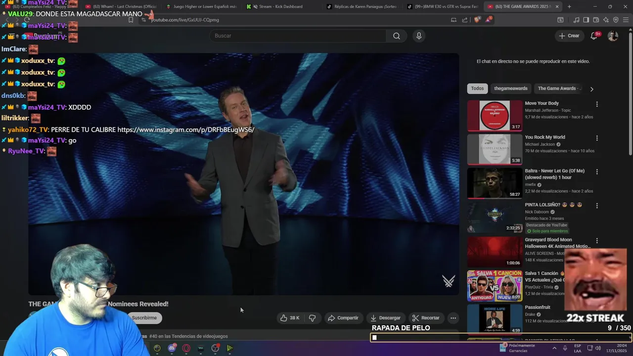Viewport: 633px width, 356px height.
Task: Toggle the Brave sidebar panel icon
Action: coord(586,20)
